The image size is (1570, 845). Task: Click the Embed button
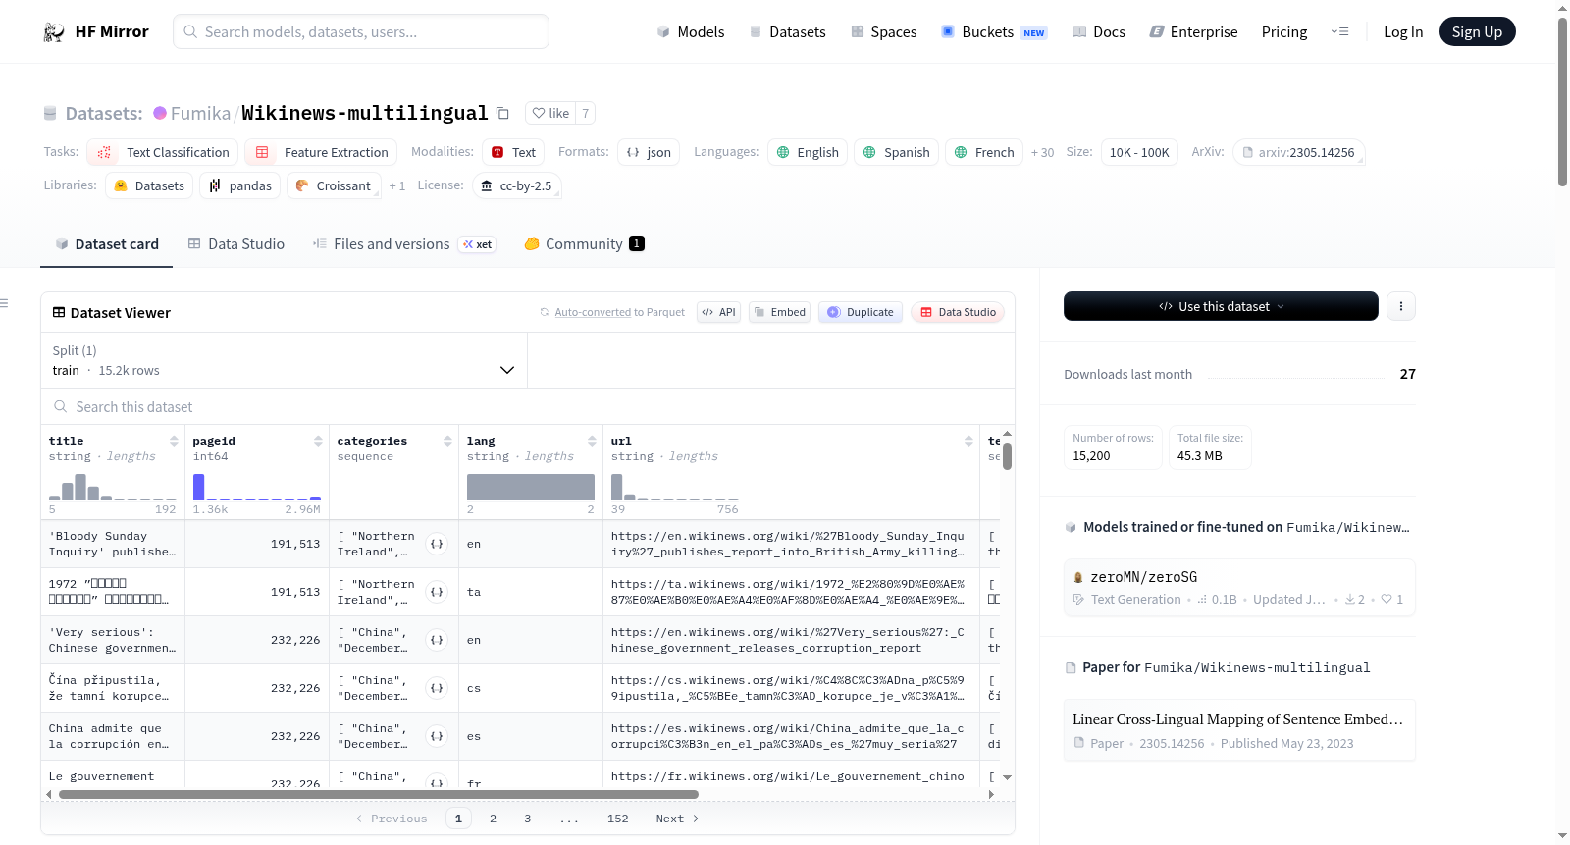[x=779, y=312]
